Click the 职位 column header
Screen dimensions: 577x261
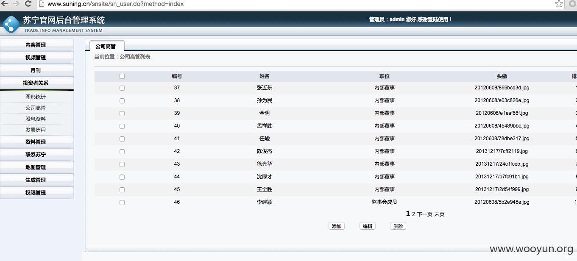click(x=385, y=76)
